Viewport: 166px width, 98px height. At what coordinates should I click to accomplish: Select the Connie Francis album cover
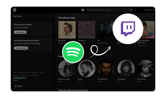(x=149, y=30)
